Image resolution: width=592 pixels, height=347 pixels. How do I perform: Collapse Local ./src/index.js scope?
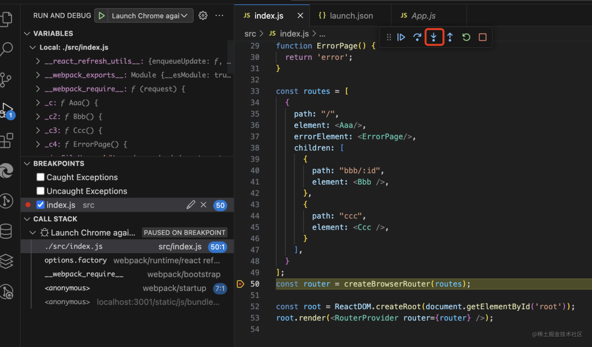click(x=33, y=47)
